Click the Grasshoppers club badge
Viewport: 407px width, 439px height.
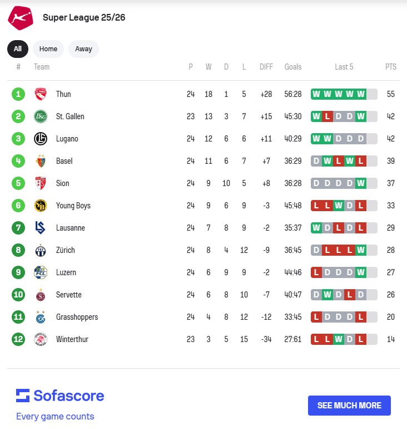pos(41,317)
